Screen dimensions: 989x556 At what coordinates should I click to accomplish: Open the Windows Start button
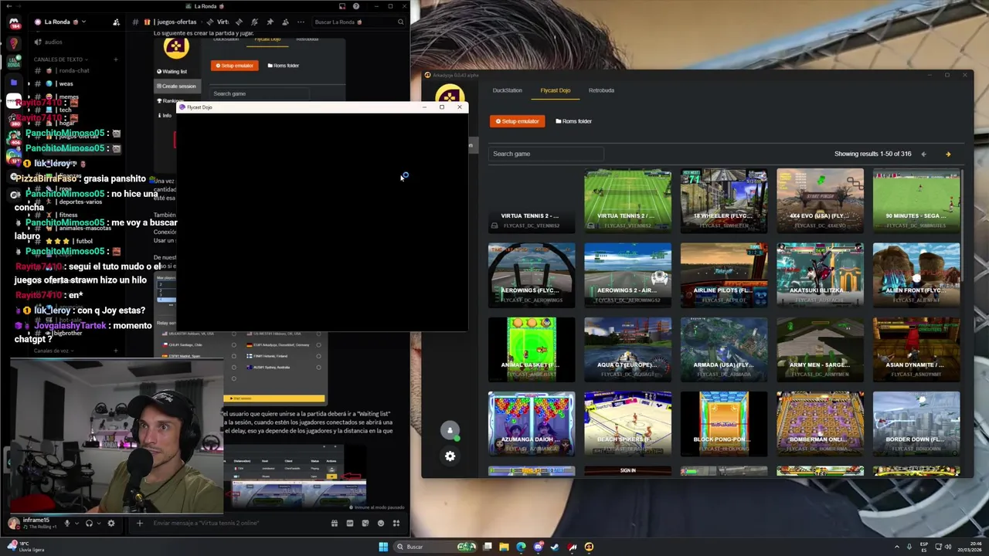click(x=383, y=547)
